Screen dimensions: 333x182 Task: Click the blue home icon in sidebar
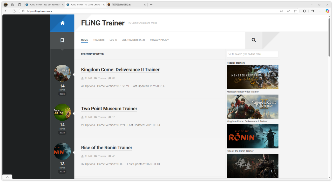pyautogui.click(x=62, y=23)
